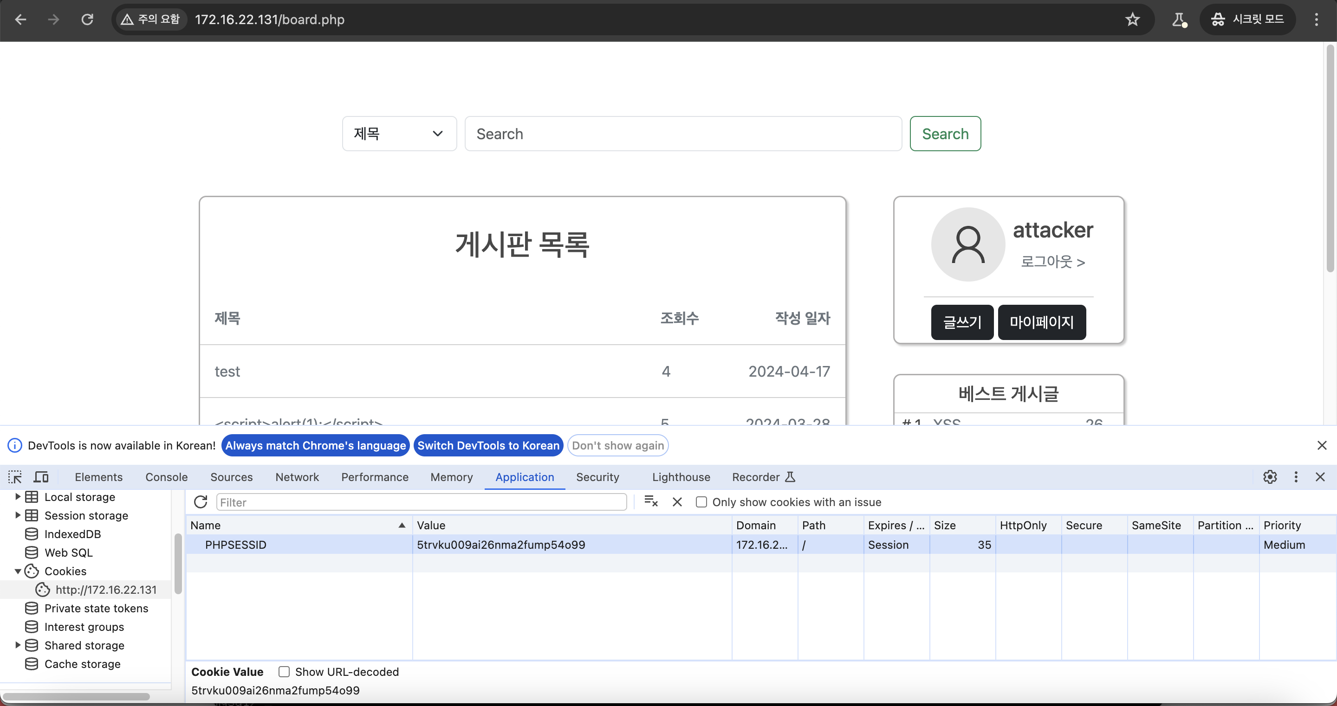This screenshot has height=706, width=1337.
Task: Activate the DevTools inspect element picker
Action: (15, 477)
